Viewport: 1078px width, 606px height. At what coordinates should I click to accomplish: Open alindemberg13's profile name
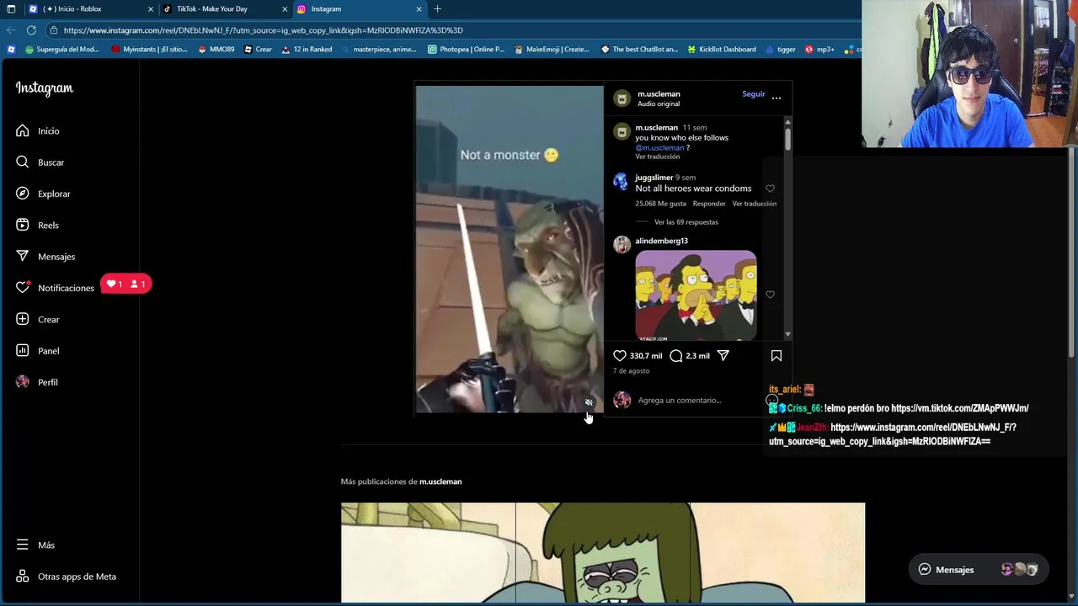point(661,241)
